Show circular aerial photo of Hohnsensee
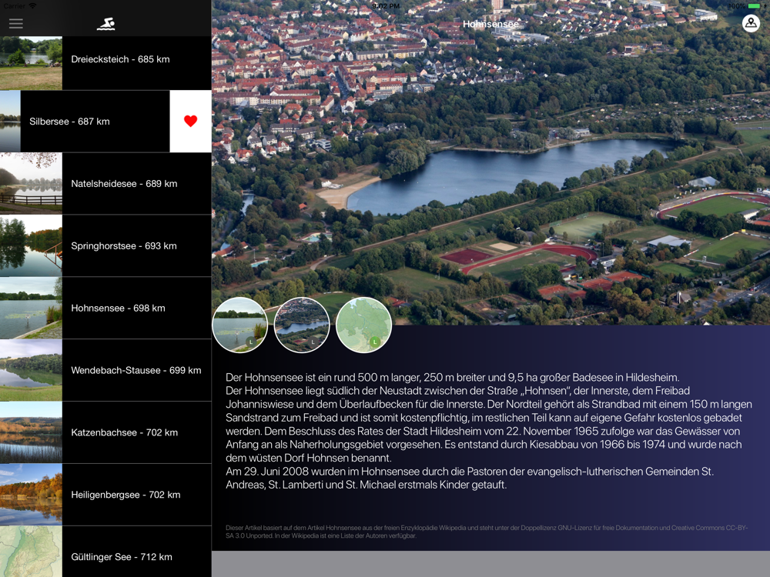 (302, 325)
